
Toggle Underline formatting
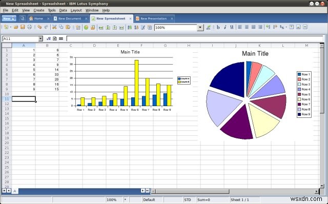click(x=232, y=27)
